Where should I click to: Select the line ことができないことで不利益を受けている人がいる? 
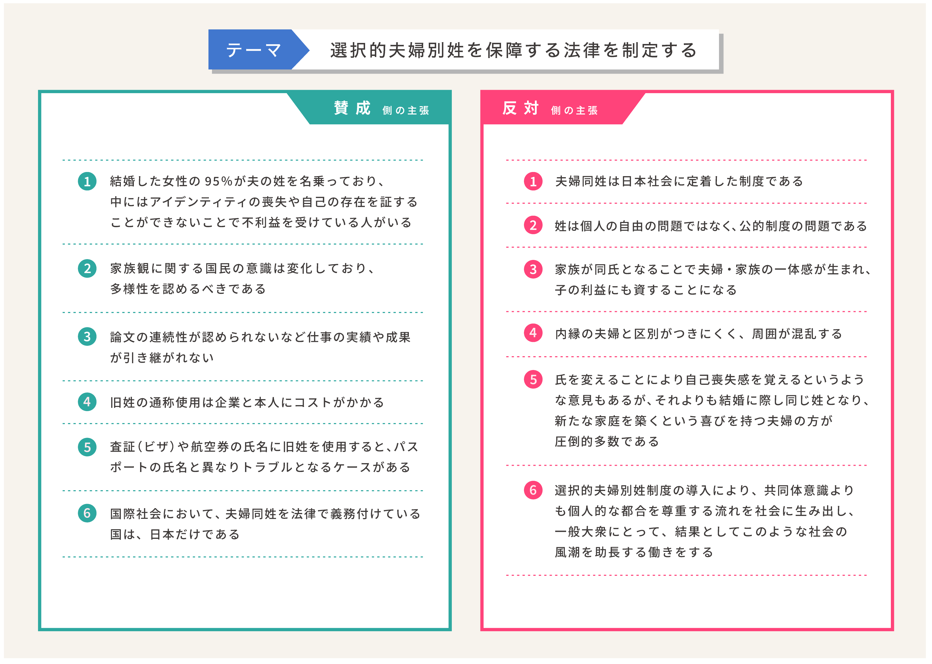point(261,222)
